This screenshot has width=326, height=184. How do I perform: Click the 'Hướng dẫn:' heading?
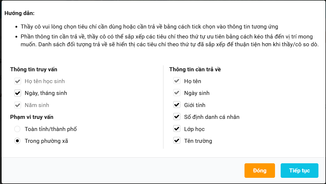coord(19,13)
